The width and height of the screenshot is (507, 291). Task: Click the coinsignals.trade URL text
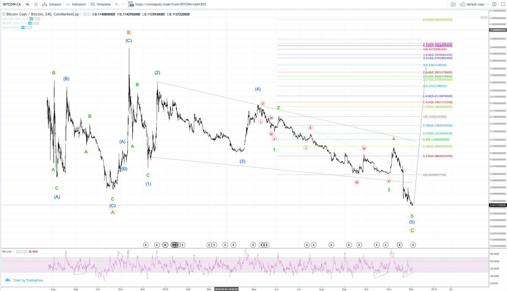[x=171, y=4]
